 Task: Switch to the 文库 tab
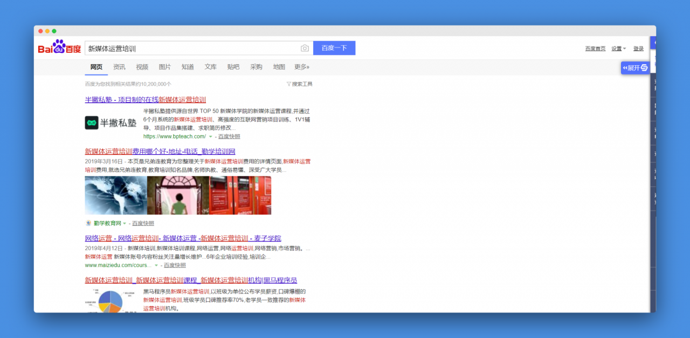tap(211, 67)
